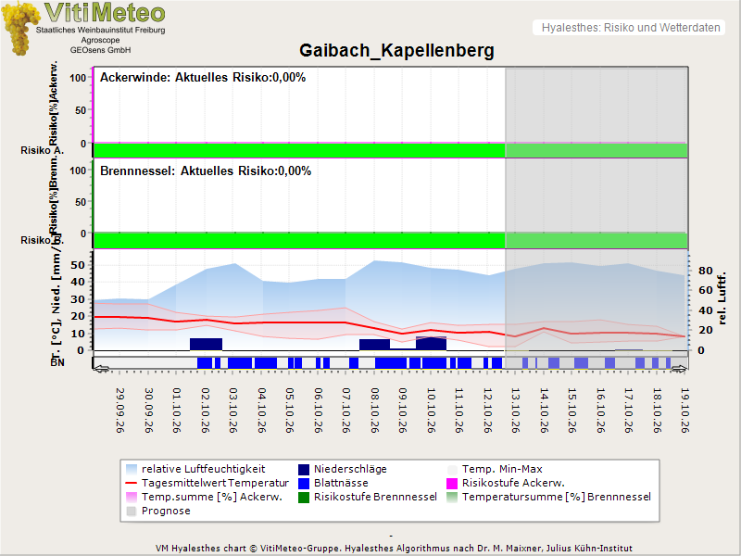This screenshot has width=741, height=556.
Task: Click the Brennnessel: Aktuelles Risiko:0,00% heading
Action: [x=206, y=171]
